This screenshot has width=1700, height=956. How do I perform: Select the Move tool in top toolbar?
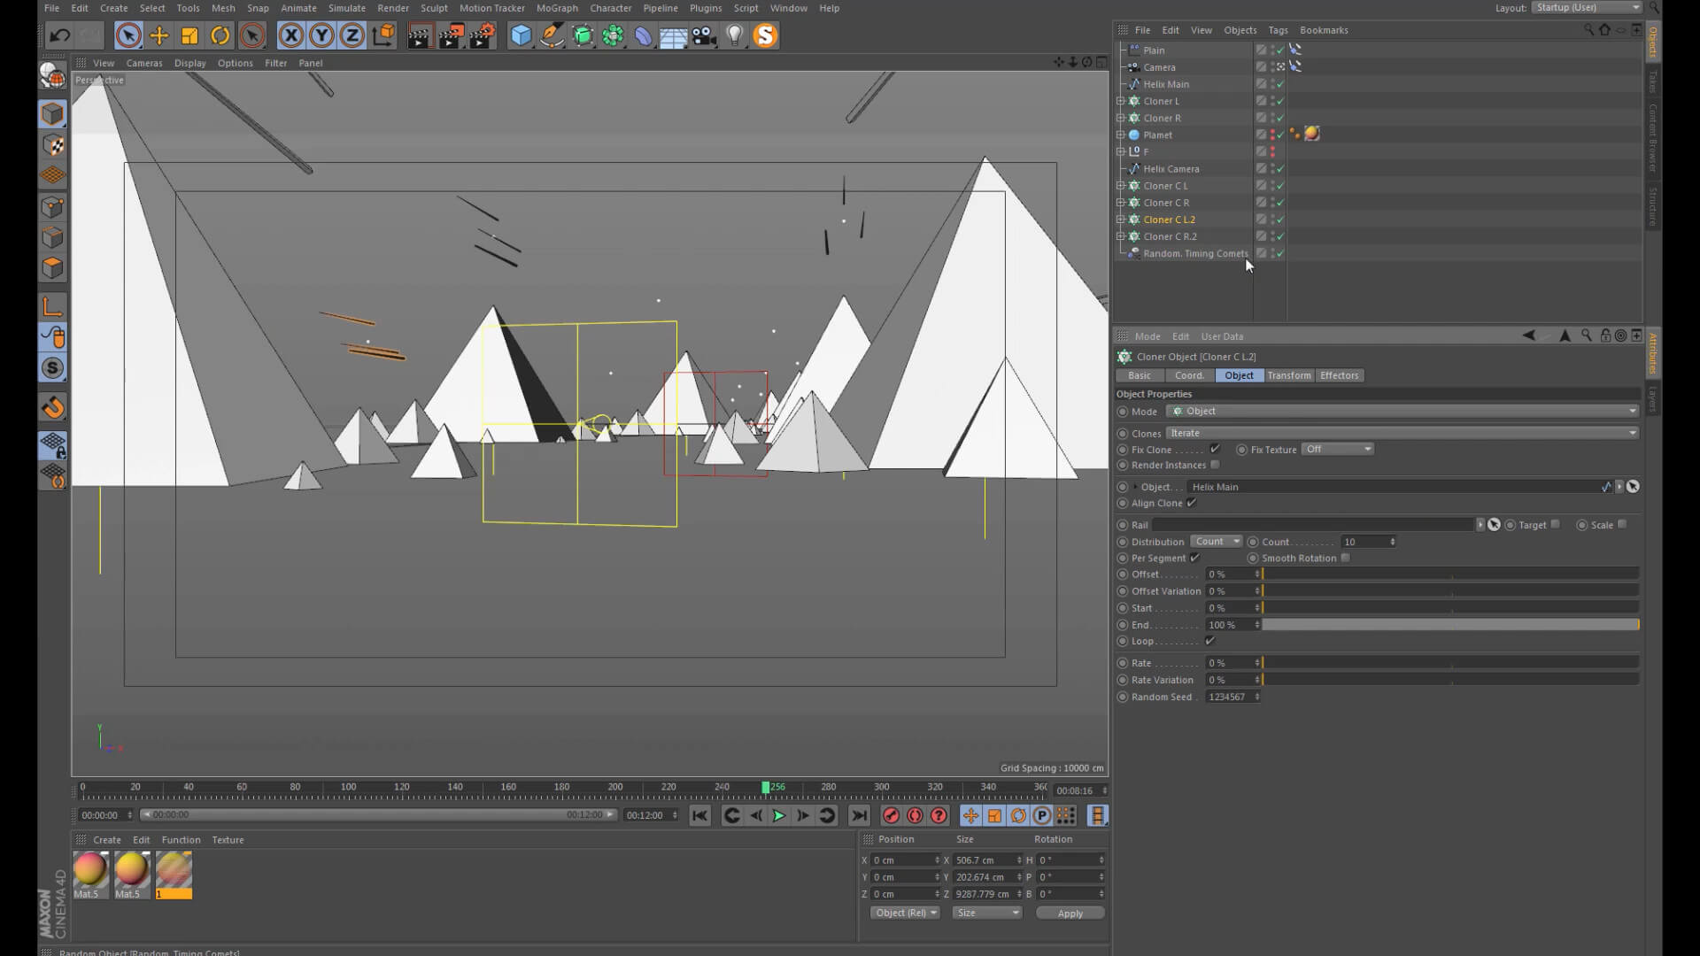[x=159, y=35]
